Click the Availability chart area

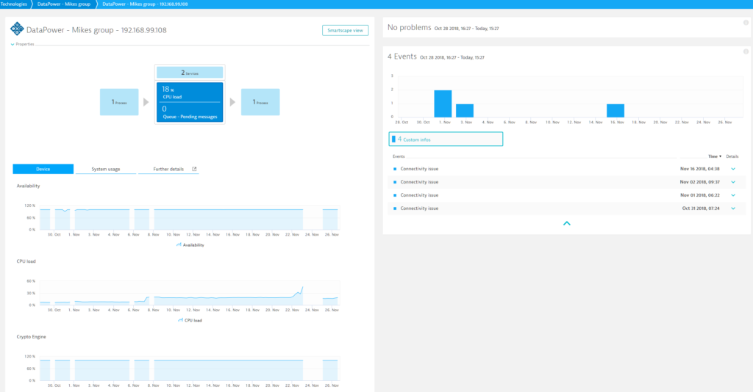190,218
